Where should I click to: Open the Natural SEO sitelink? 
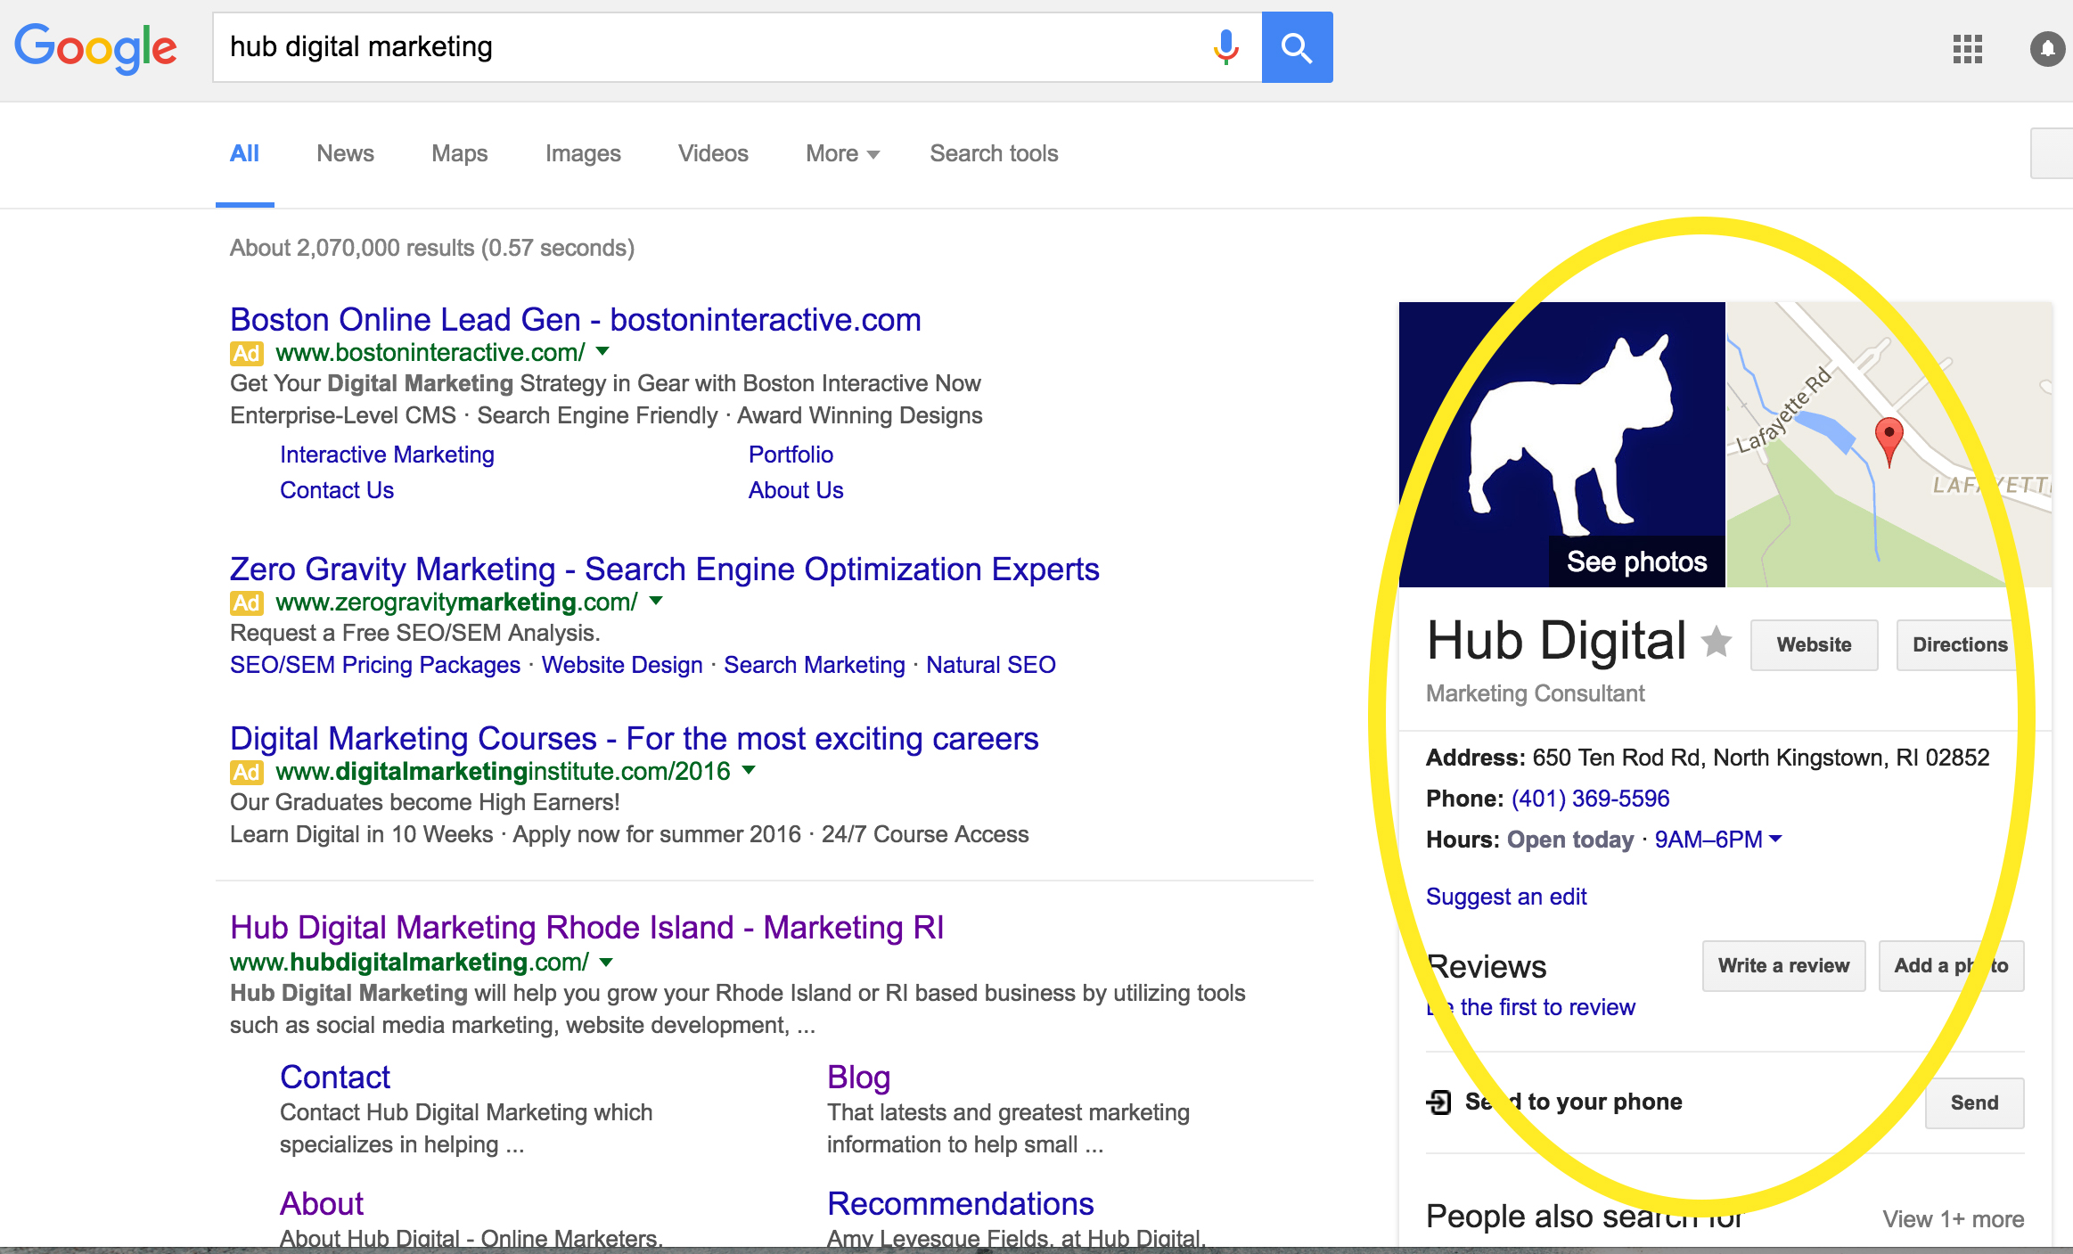click(x=991, y=665)
